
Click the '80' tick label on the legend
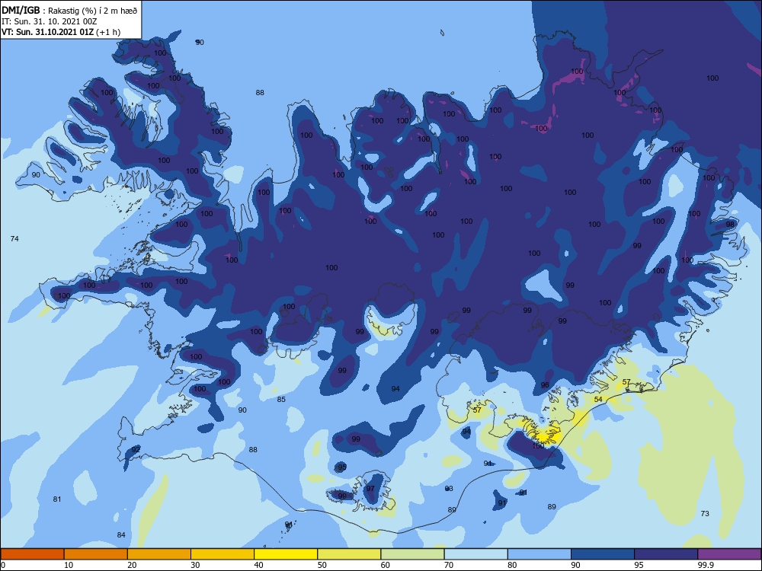click(x=512, y=565)
